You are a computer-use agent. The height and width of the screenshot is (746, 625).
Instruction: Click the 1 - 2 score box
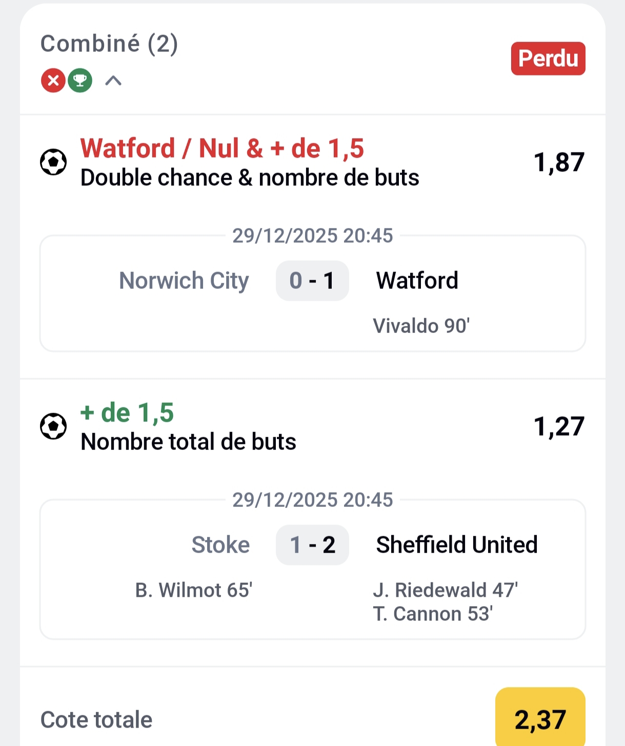pos(312,545)
